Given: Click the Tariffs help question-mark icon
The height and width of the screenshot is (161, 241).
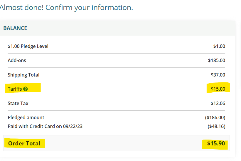Looking at the screenshot, I should coord(26,89).
